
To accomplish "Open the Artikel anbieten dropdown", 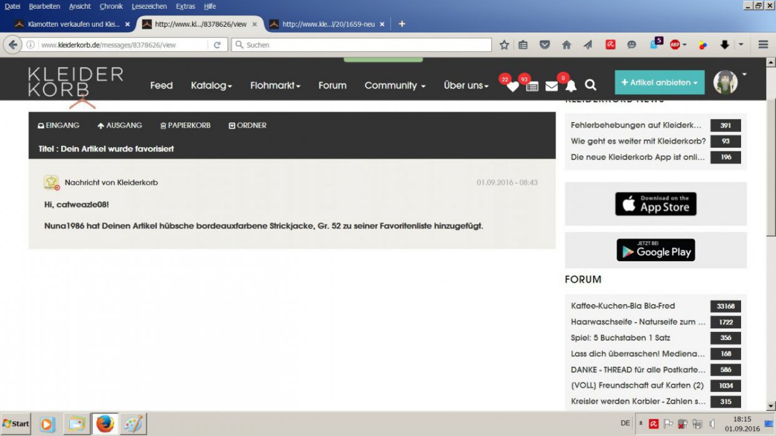I will tap(659, 82).
